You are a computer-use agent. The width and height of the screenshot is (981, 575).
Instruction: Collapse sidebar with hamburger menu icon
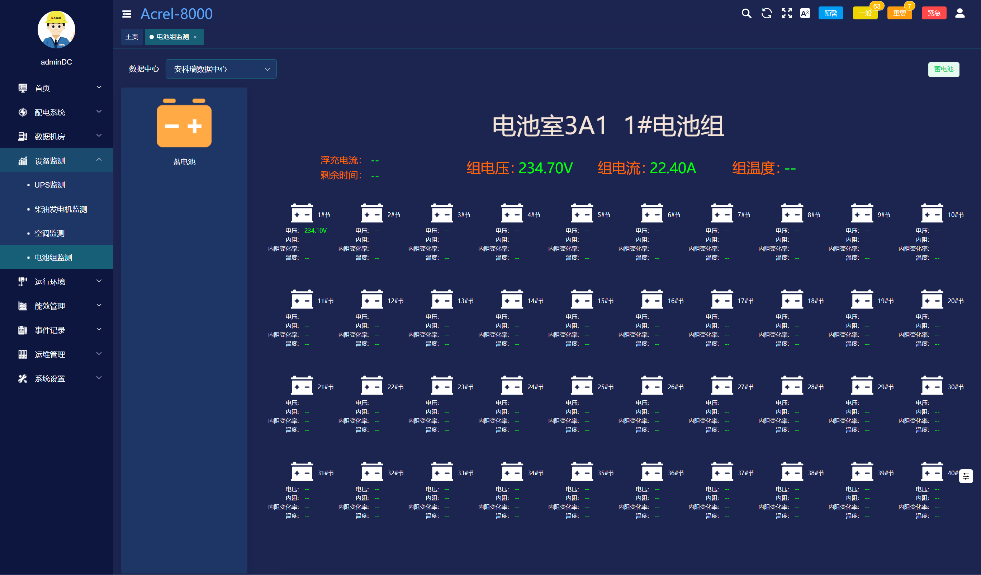coord(127,14)
